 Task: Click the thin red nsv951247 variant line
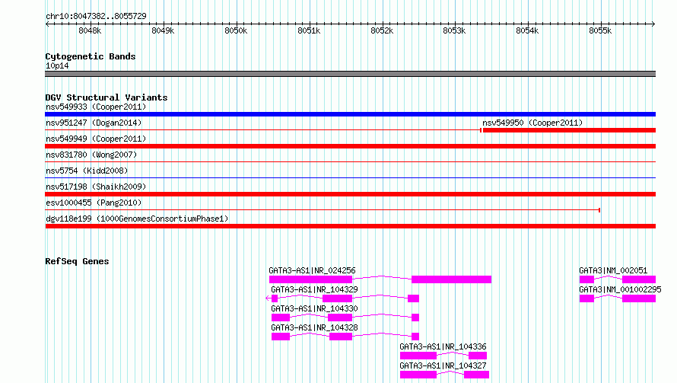263,130
